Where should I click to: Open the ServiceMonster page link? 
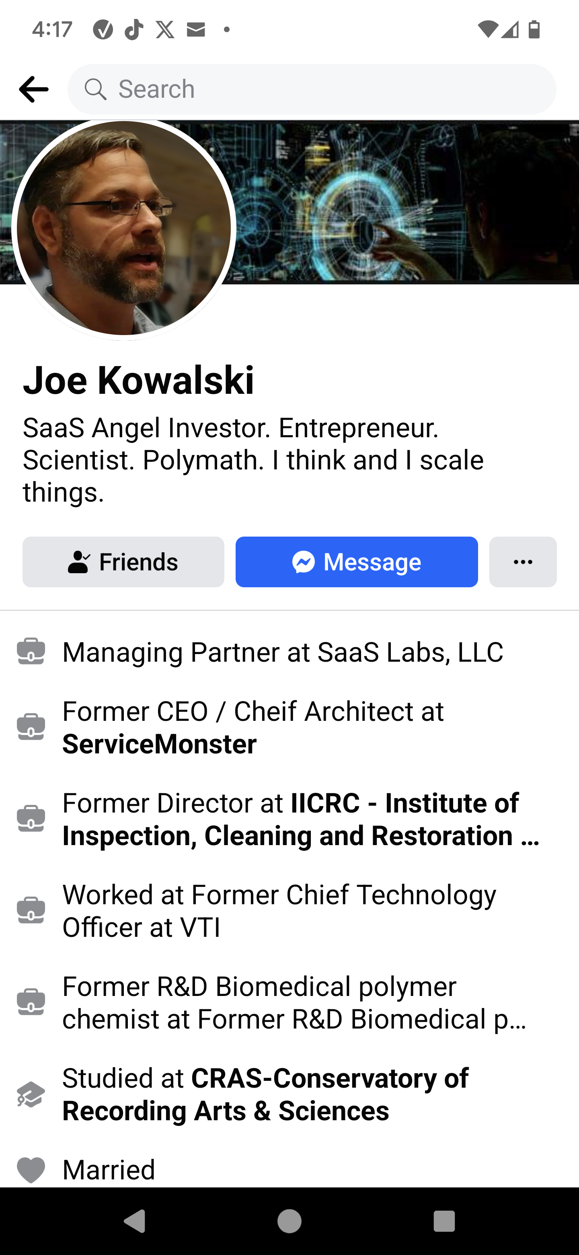pyautogui.click(x=160, y=744)
